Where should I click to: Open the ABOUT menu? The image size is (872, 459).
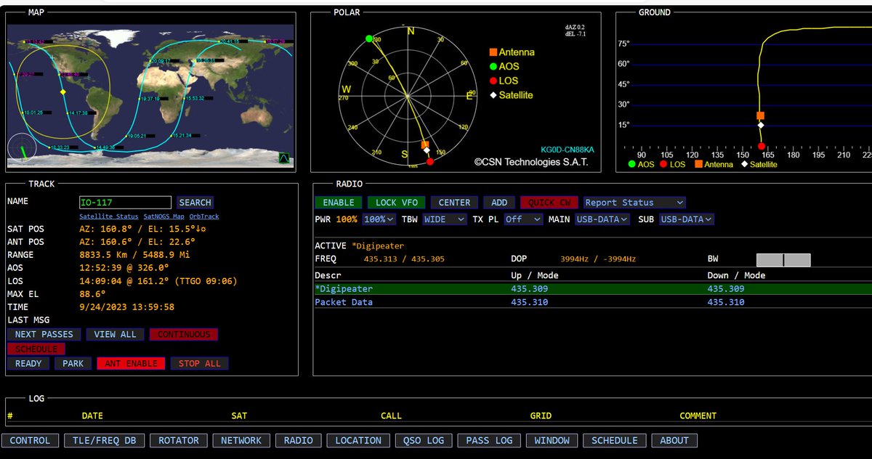click(x=674, y=441)
